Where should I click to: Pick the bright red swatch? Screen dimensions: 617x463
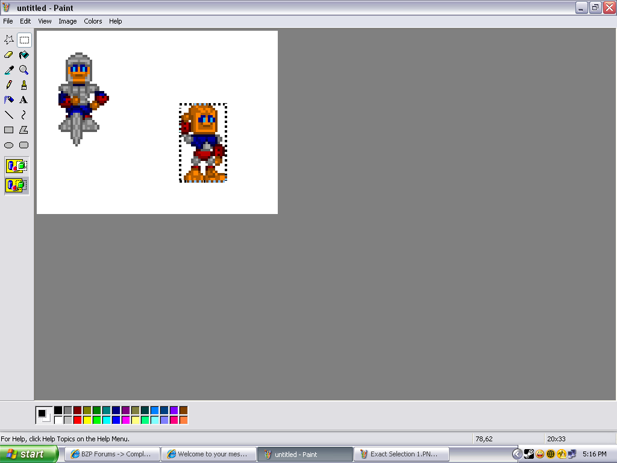coord(78,420)
